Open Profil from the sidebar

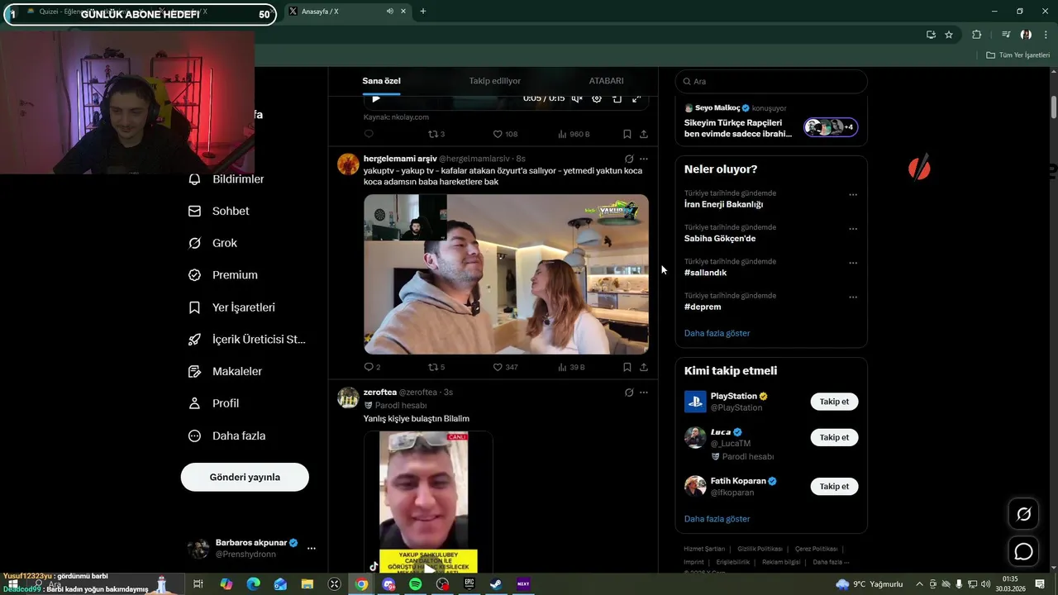pos(214,403)
